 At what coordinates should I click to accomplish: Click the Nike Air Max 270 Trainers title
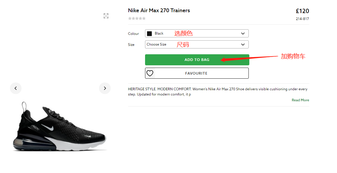pos(159,10)
